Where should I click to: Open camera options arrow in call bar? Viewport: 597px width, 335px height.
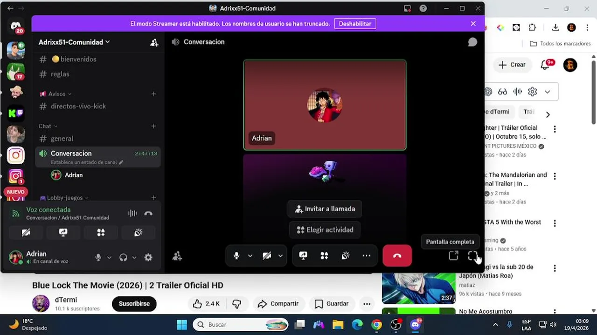pos(280,255)
